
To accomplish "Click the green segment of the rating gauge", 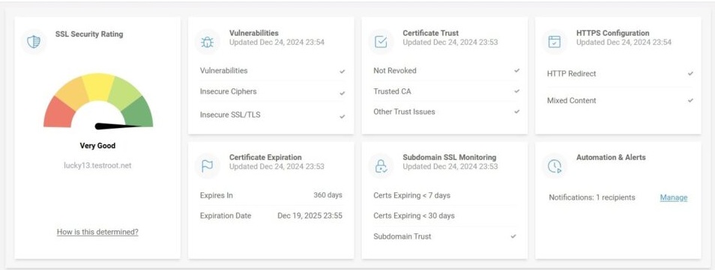I will [x=139, y=112].
